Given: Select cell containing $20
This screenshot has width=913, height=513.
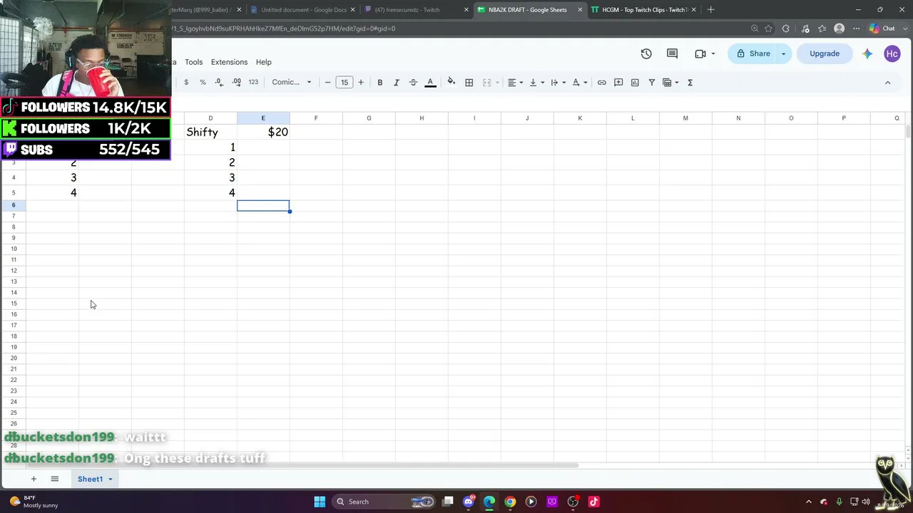Looking at the screenshot, I should point(263,132).
